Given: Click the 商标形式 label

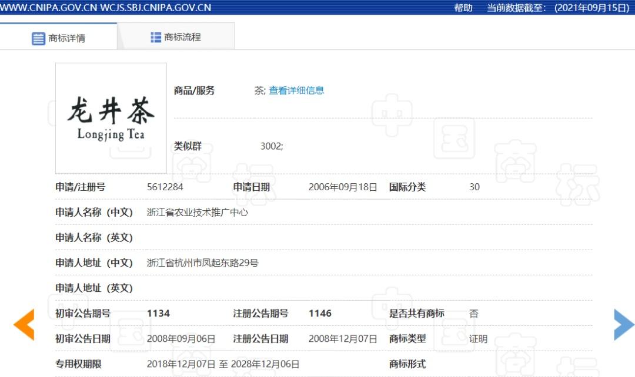Looking at the screenshot, I should [x=407, y=364].
